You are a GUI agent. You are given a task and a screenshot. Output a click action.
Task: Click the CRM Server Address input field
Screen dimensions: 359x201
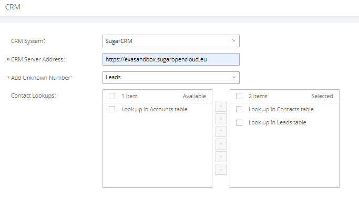click(x=171, y=59)
